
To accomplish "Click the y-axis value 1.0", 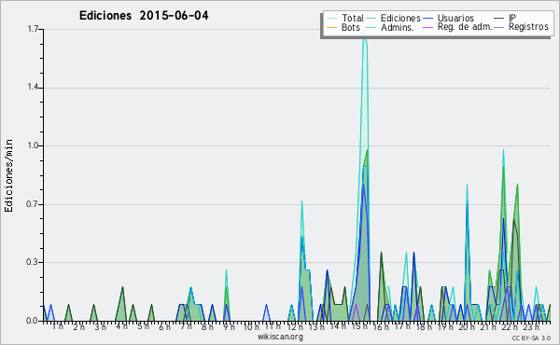I will point(33,145).
